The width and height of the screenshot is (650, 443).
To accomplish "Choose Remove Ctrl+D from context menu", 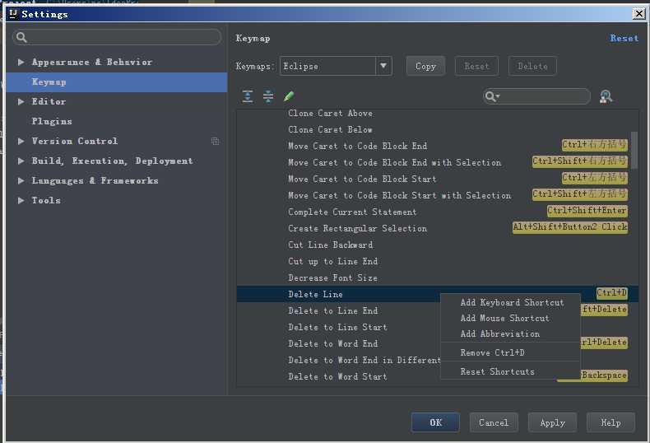I will [x=492, y=352].
